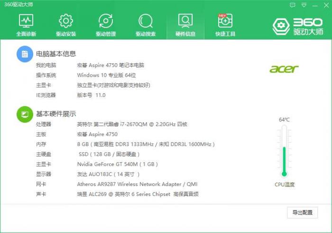Open the 快捷工具 tab
This screenshot has width=332, height=233.
225,25
